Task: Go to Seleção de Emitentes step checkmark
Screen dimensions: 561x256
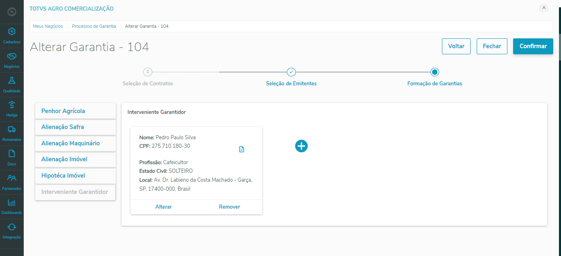Action: [291, 72]
